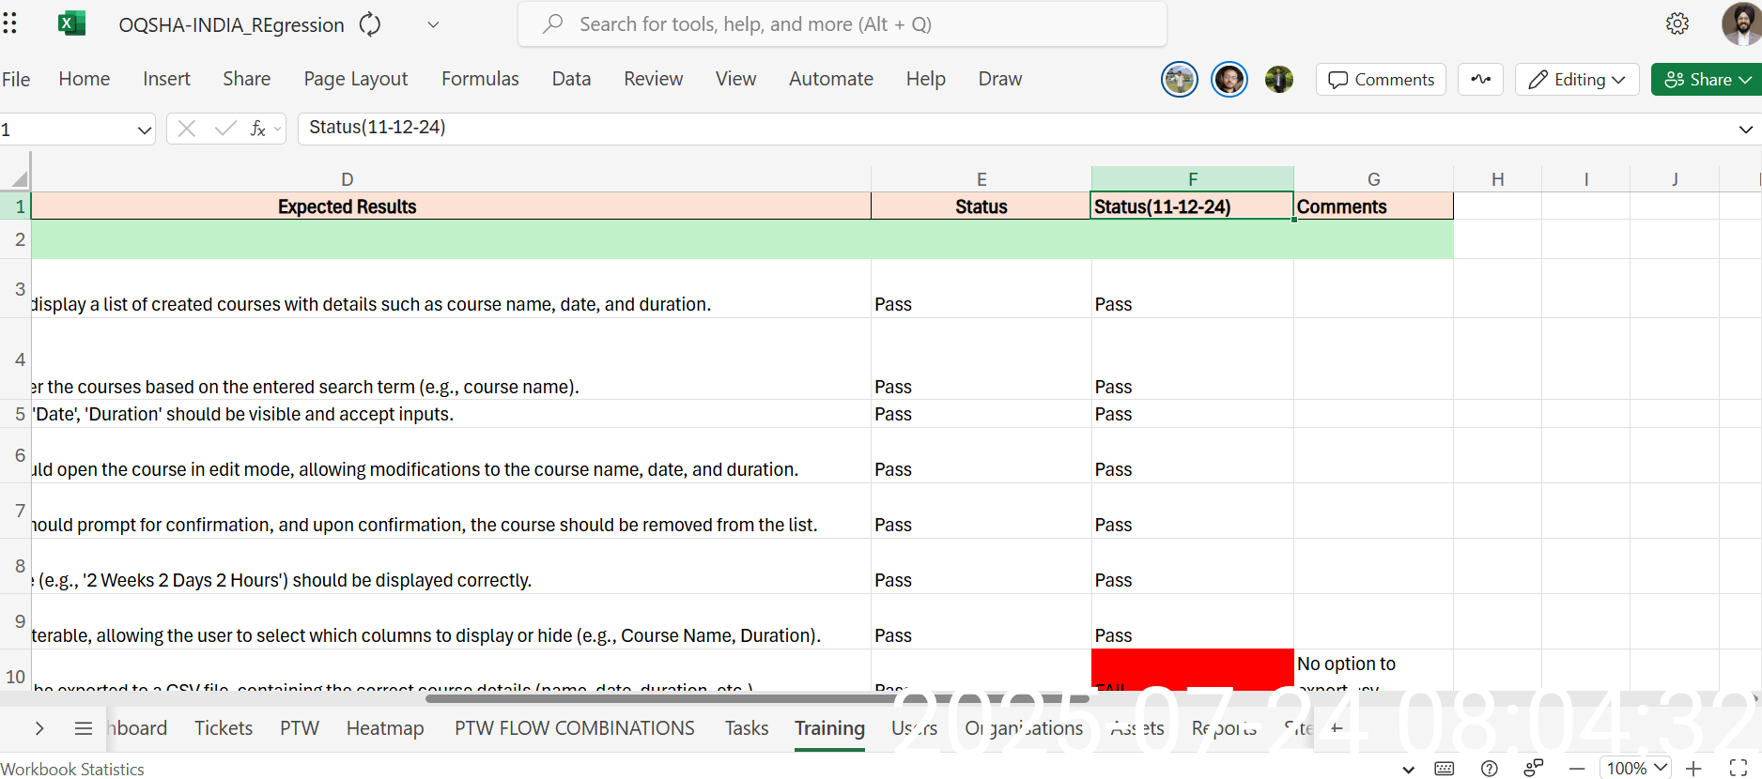Click the red FAIL cell
1762x779 pixels.
point(1192,669)
